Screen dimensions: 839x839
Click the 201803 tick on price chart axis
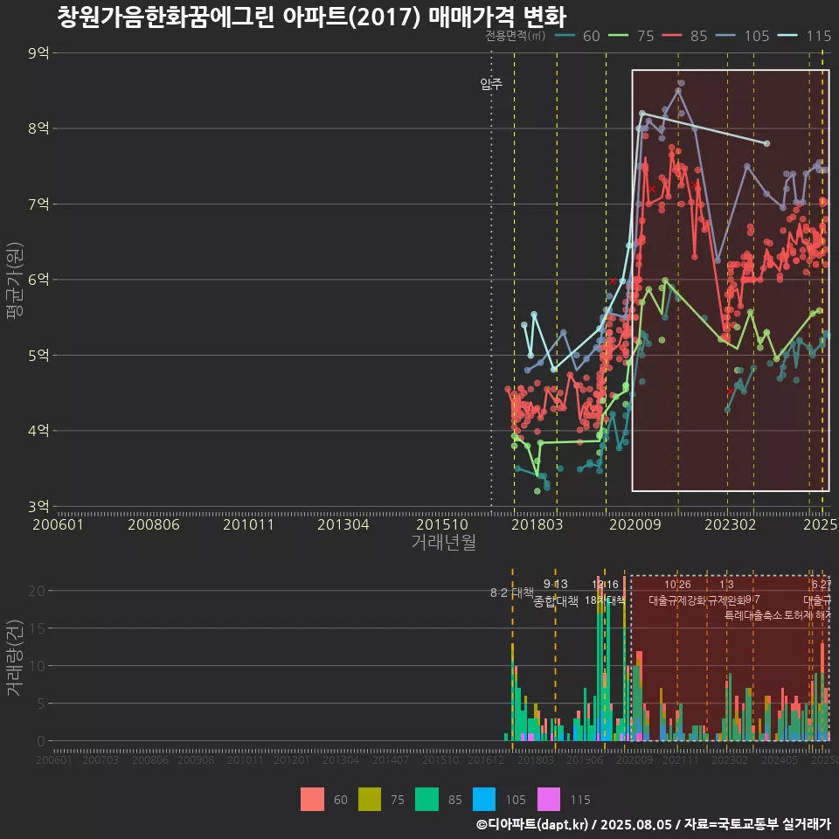(537, 524)
